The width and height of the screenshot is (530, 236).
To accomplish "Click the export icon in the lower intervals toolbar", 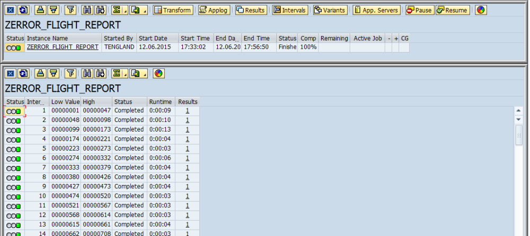I will click(x=136, y=73).
